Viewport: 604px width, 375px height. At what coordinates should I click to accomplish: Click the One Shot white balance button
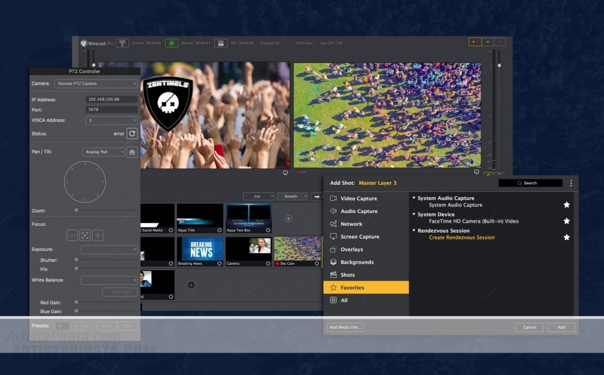pos(120,292)
